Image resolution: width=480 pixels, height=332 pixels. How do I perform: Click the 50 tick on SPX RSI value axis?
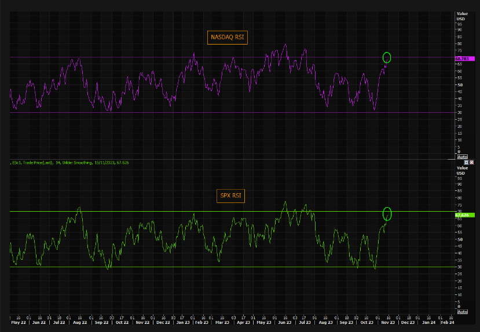point(460,239)
